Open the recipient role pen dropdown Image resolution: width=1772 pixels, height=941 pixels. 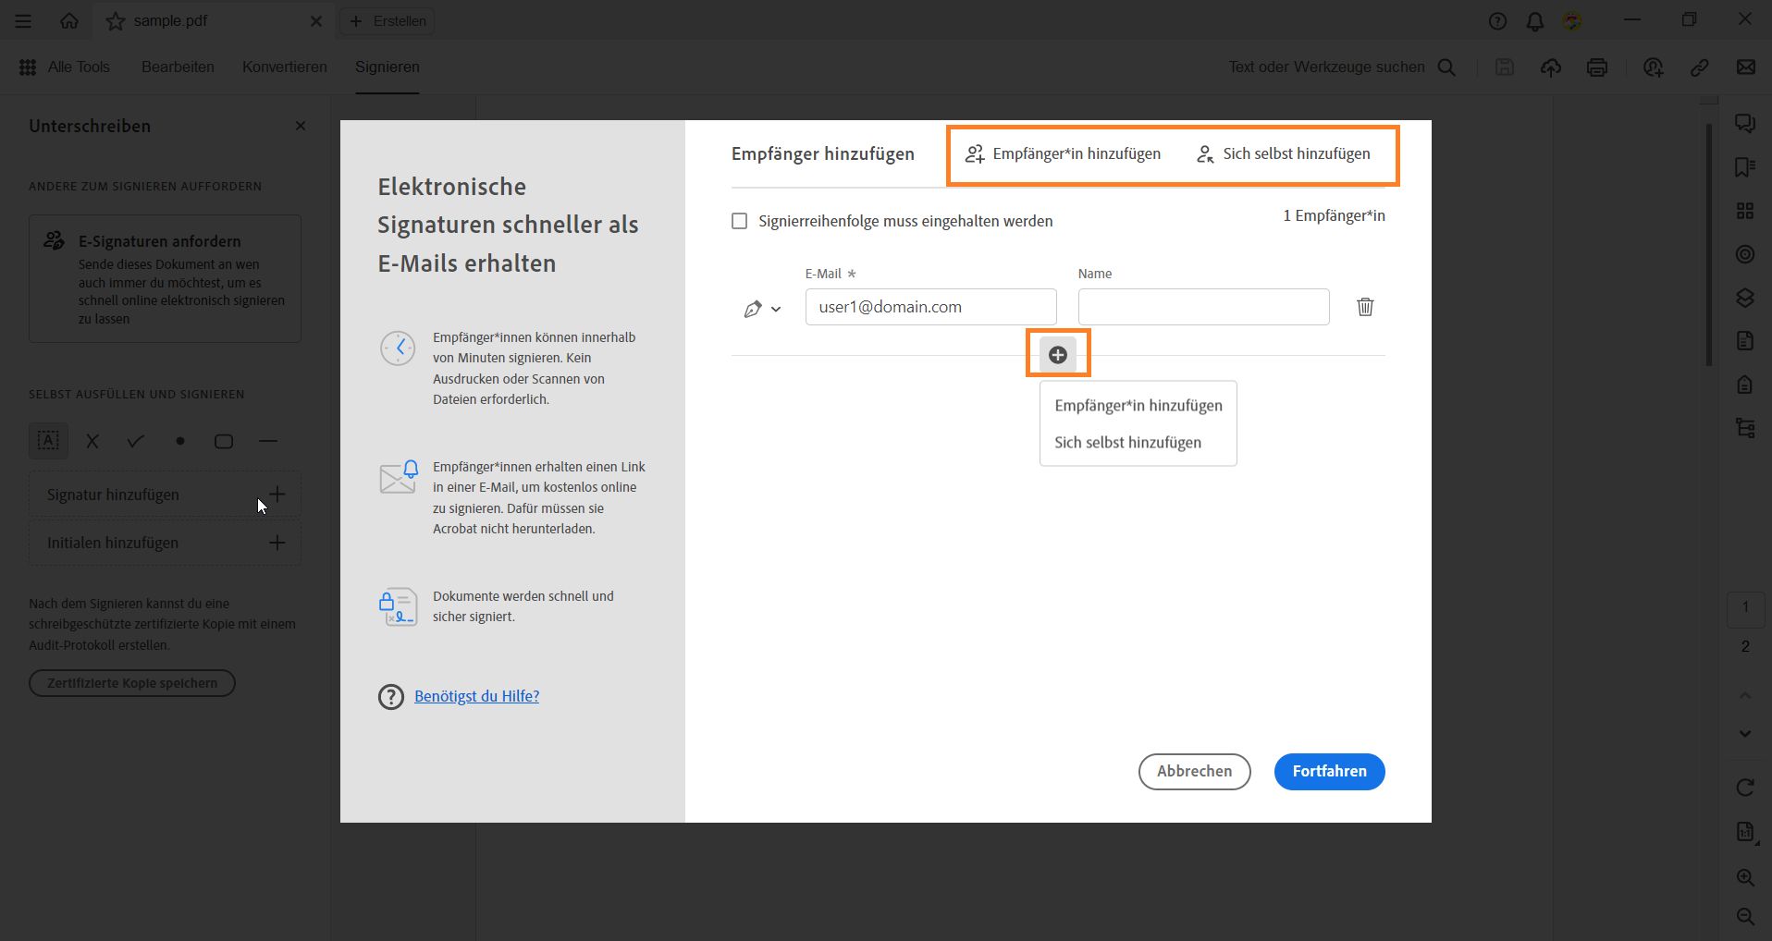[761, 308]
